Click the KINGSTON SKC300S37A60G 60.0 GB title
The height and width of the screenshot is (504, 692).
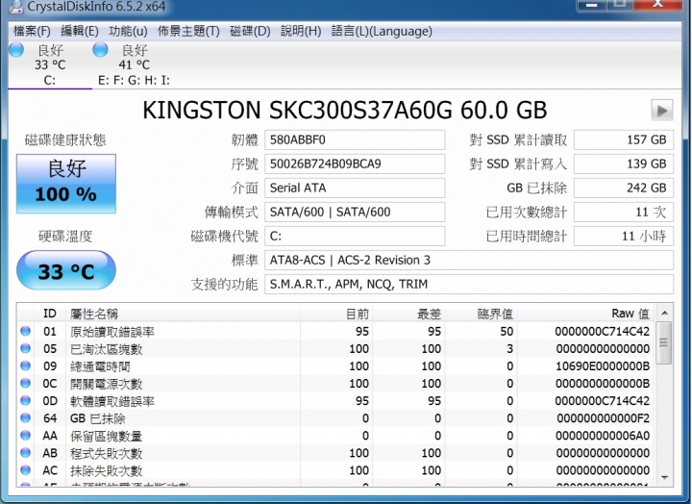coord(345,110)
